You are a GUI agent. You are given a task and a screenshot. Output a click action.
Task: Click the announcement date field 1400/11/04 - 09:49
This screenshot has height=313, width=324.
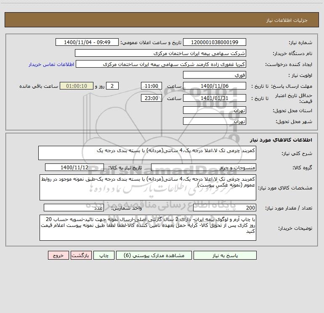[x=87, y=42]
